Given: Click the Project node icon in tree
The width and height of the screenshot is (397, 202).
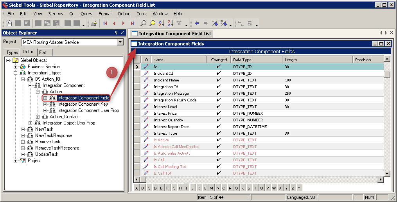Looking at the screenshot, I should [23, 161].
